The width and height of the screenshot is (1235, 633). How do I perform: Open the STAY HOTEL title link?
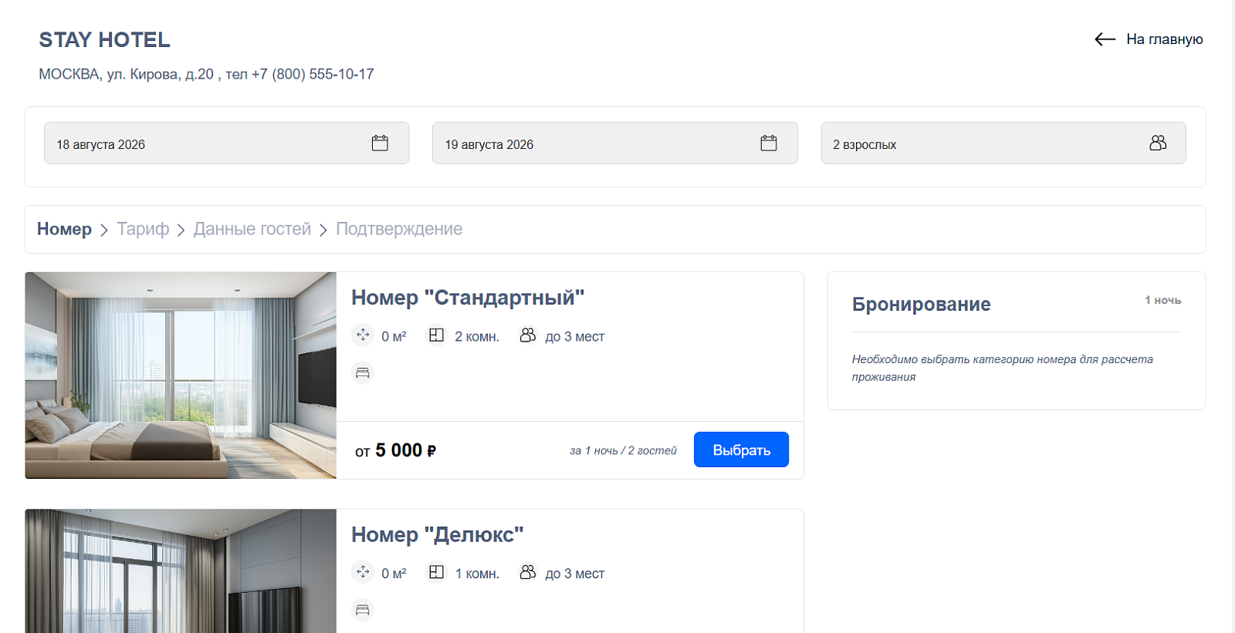pos(104,40)
